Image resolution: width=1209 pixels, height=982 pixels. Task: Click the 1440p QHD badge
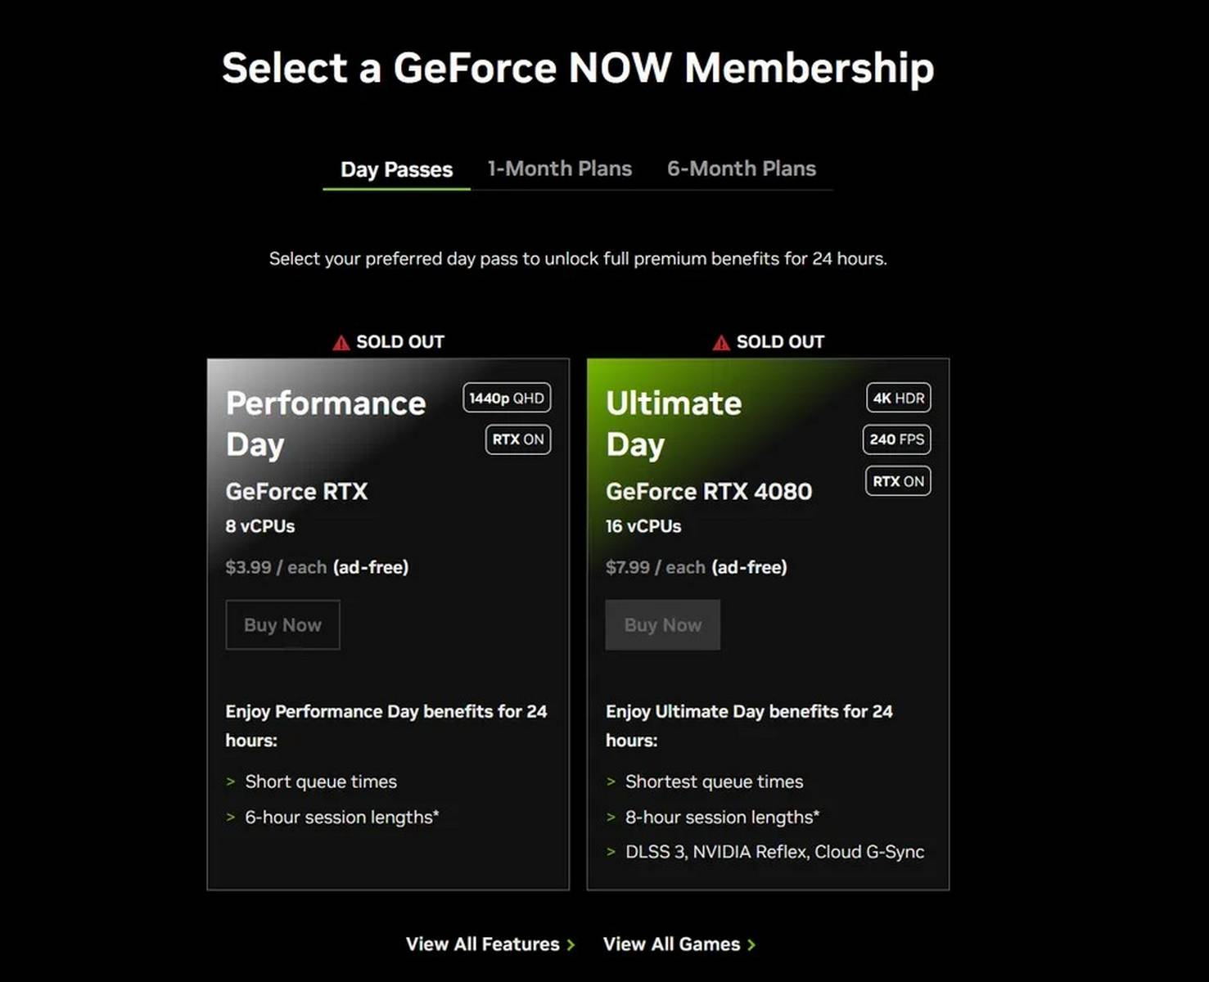[x=507, y=398]
